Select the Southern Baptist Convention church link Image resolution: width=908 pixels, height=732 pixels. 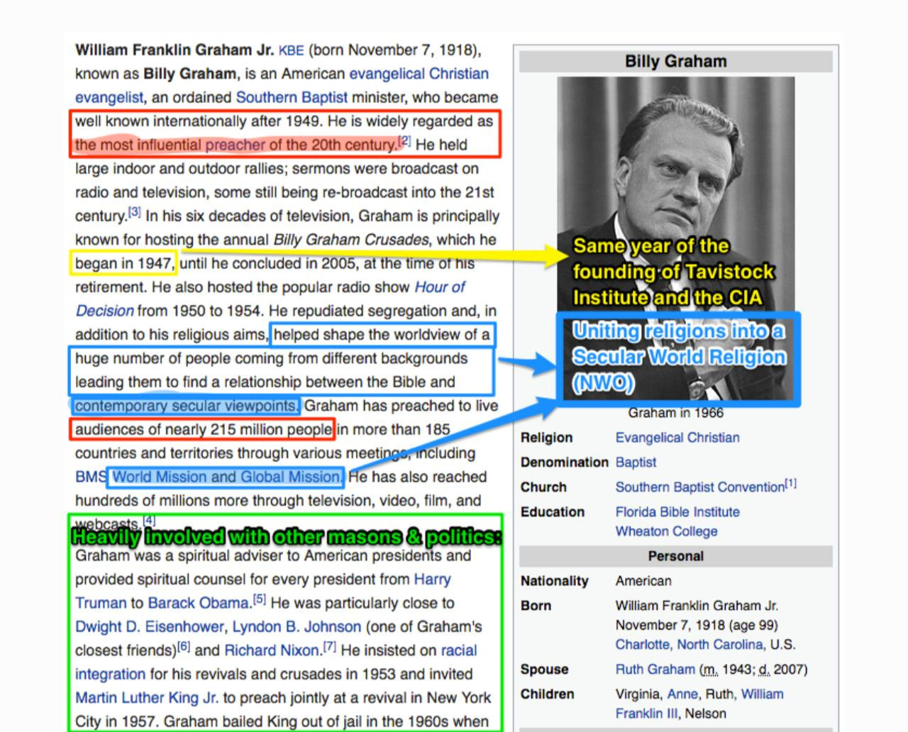tap(699, 487)
